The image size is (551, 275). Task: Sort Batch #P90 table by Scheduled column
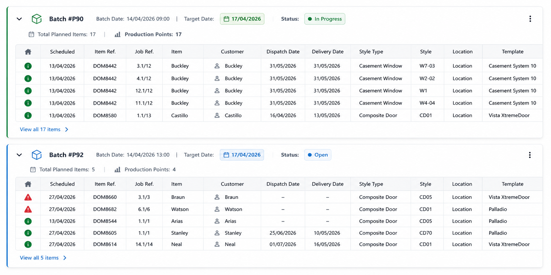[x=62, y=52]
